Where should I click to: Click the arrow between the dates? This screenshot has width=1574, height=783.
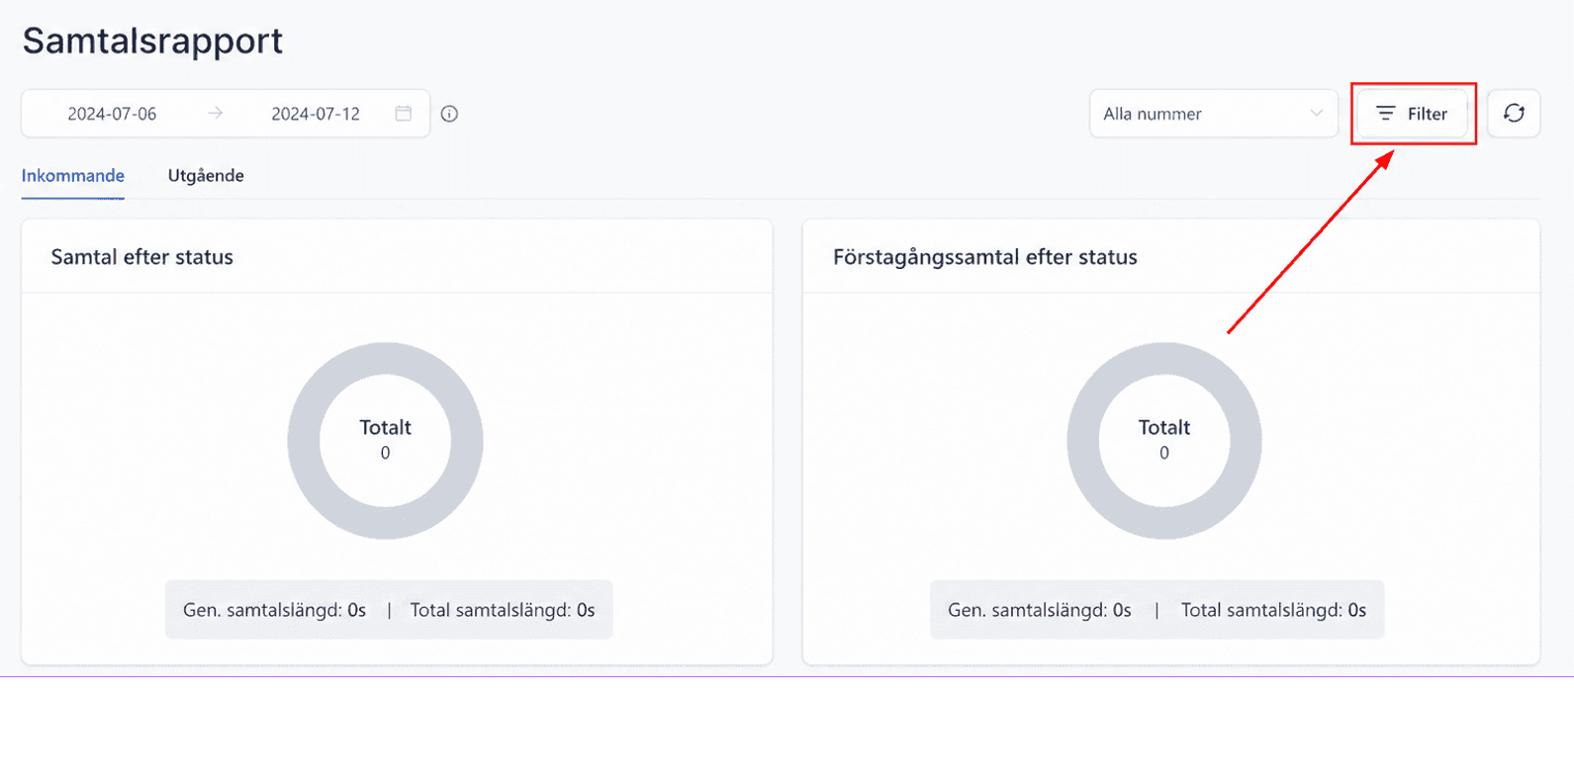click(215, 114)
